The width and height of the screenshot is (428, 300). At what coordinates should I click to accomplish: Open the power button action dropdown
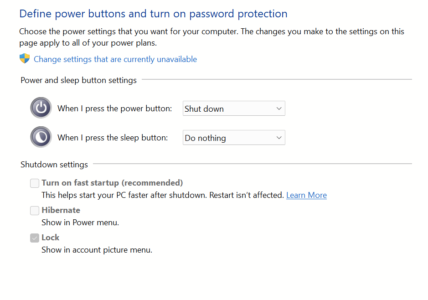pos(233,109)
